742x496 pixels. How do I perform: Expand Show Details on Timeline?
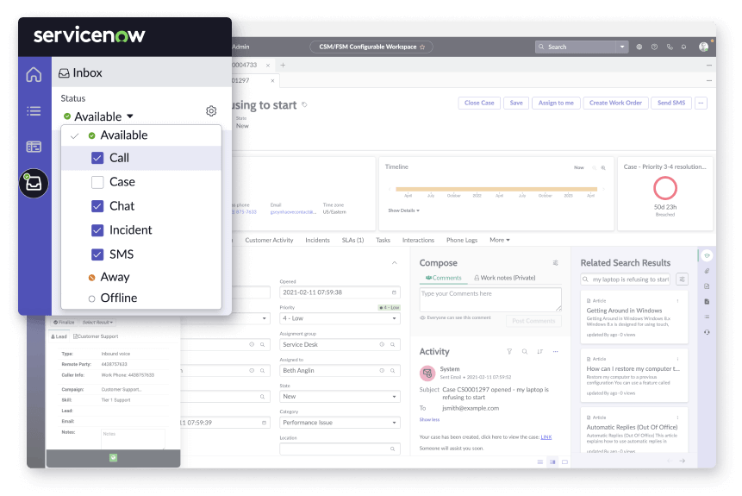[403, 210]
